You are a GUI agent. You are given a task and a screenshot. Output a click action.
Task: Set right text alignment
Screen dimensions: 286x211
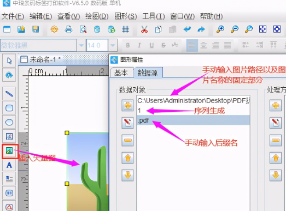[x=215, y=45]
